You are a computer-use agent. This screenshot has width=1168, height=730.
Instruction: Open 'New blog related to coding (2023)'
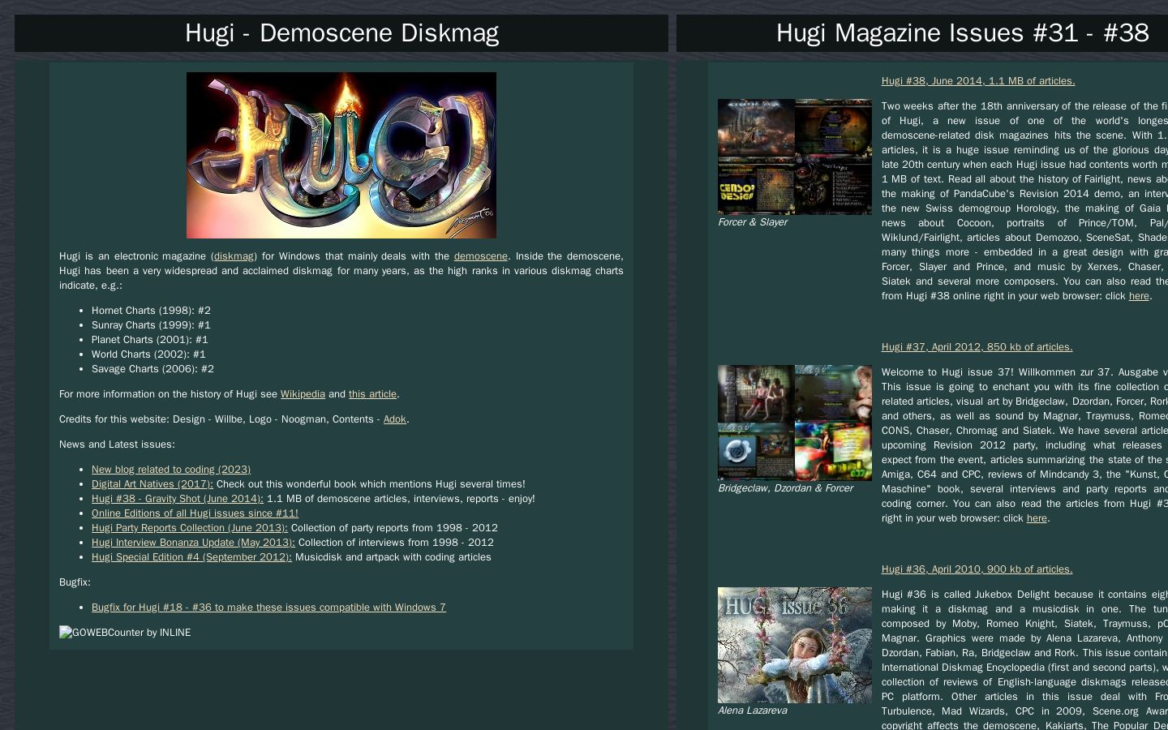(x=171, y=470)
